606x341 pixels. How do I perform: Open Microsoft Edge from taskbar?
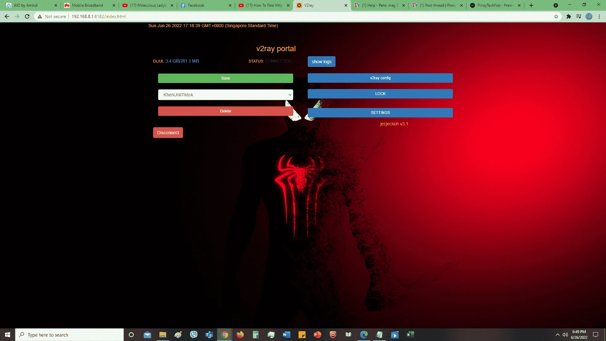coord(364,335)
